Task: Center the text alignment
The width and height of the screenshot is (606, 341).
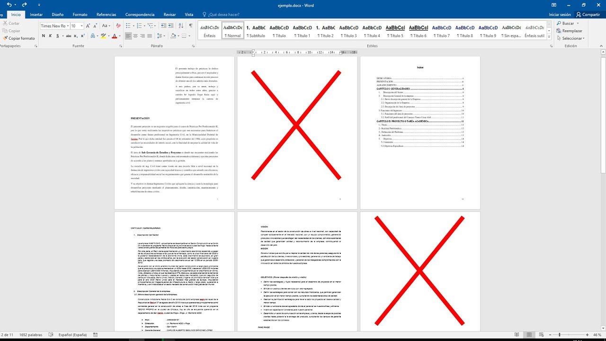Action: coord(135,36)
